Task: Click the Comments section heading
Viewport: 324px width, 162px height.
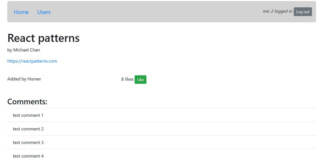Action: 27,102
